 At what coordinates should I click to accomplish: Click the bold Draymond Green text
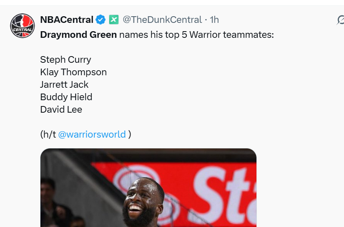[78, 35]
